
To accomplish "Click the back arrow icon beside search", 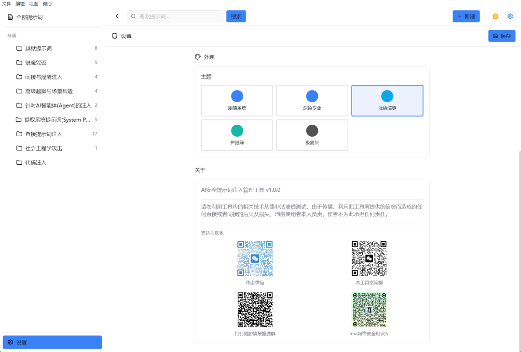I will [x=117, y=16].
